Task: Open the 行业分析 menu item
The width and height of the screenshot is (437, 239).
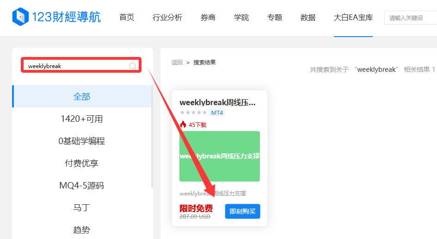Action: click(x=167, y=18)
